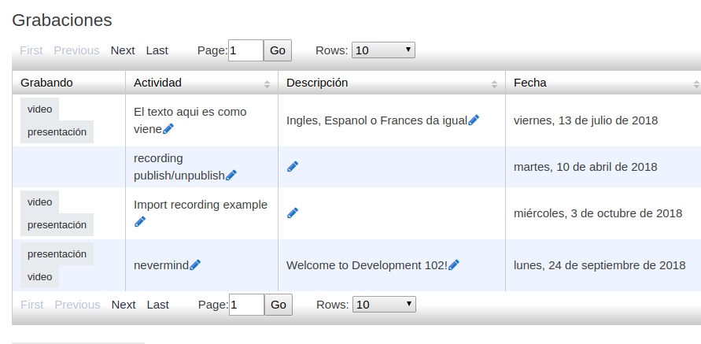Edit 'Welcome to Development 102!' description
The height and width of the screenshot is (344, 701).
tap(454, 265)
